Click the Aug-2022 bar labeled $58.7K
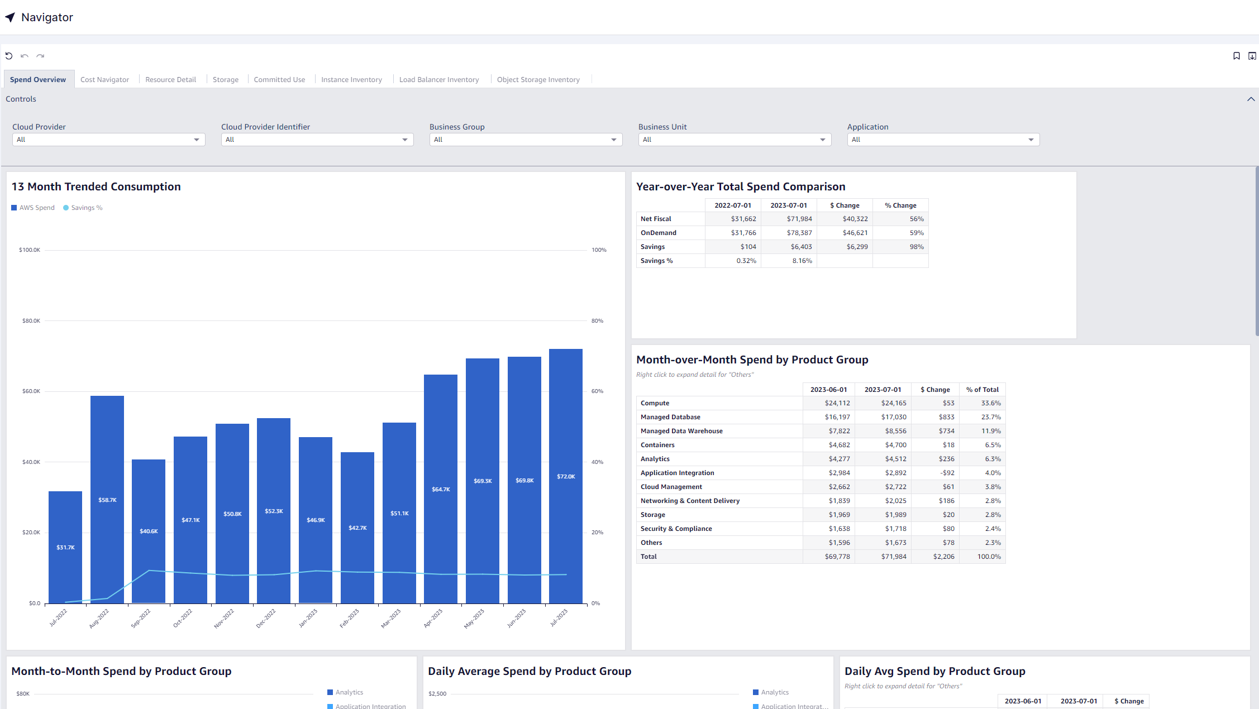1259x709 pixels. (107, 500)
